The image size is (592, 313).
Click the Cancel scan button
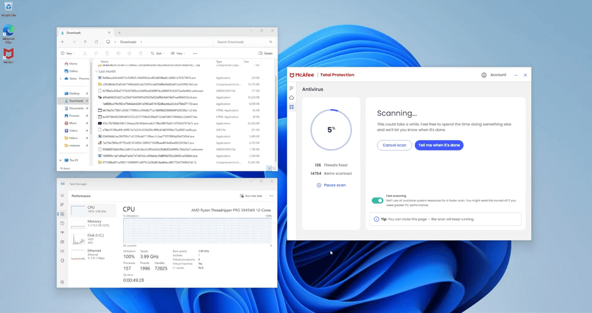(x=394, y=145)
